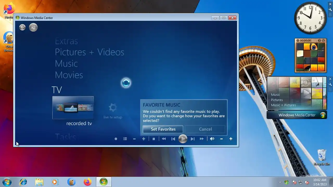Mute audio with the speaker icon
The image size is (333, 187).
pos(212,139)
